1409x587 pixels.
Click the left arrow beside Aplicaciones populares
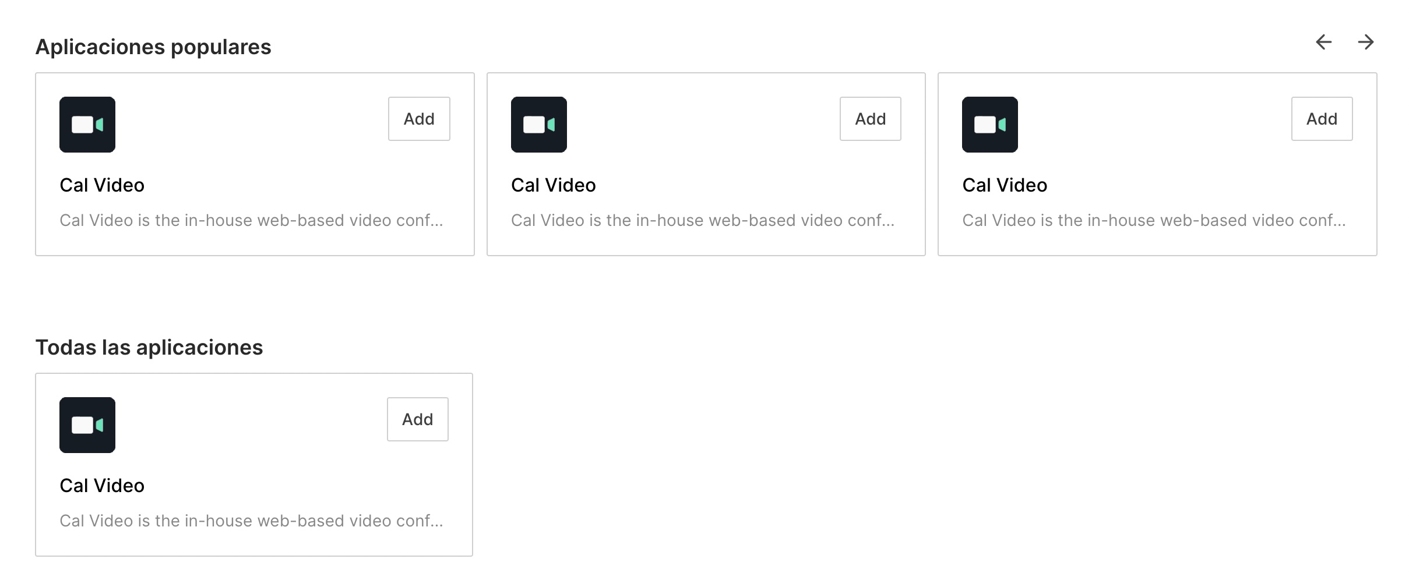tap(1324, 42)
